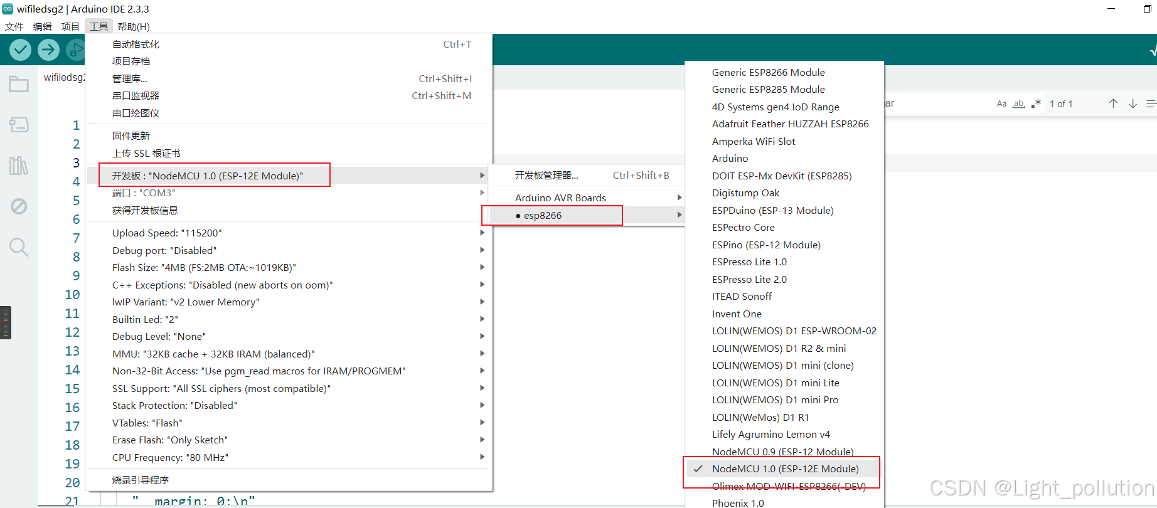Click the Verify checkmark button
Screen dimensions: 1157x508
pos(21,50)
